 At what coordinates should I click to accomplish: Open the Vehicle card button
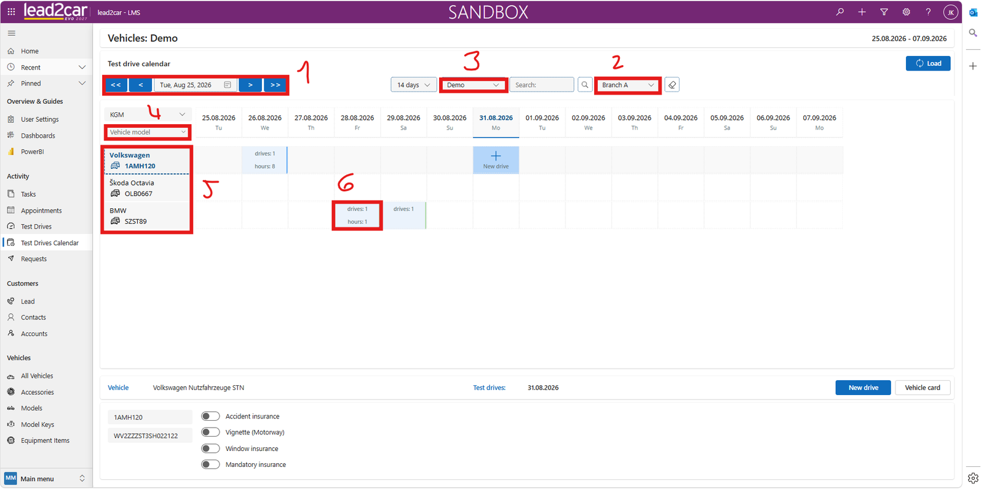pyautogui.click(x=922, y=388)
